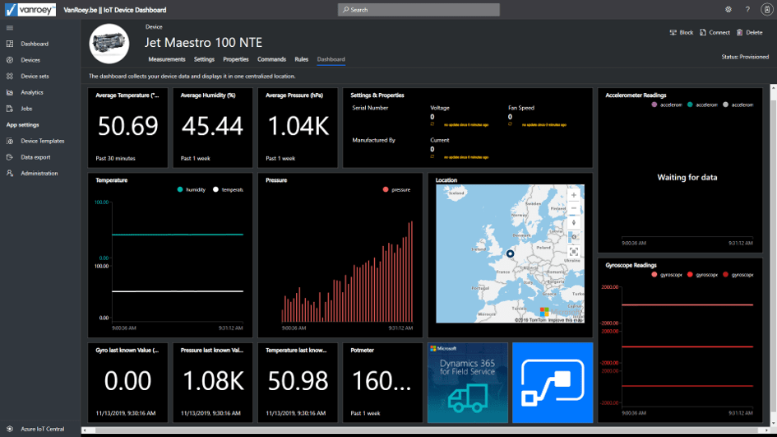Click the Jobs sidebar icon
This screenshot has height=437, width=777.
tap(10, 108)
